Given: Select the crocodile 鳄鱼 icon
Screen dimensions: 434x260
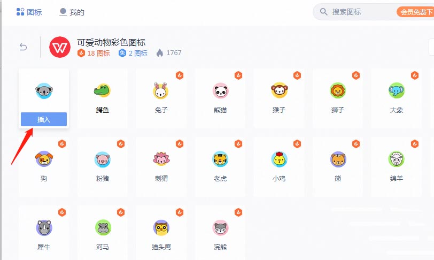Looking at the screenshot, I should (x=103, y=90).
